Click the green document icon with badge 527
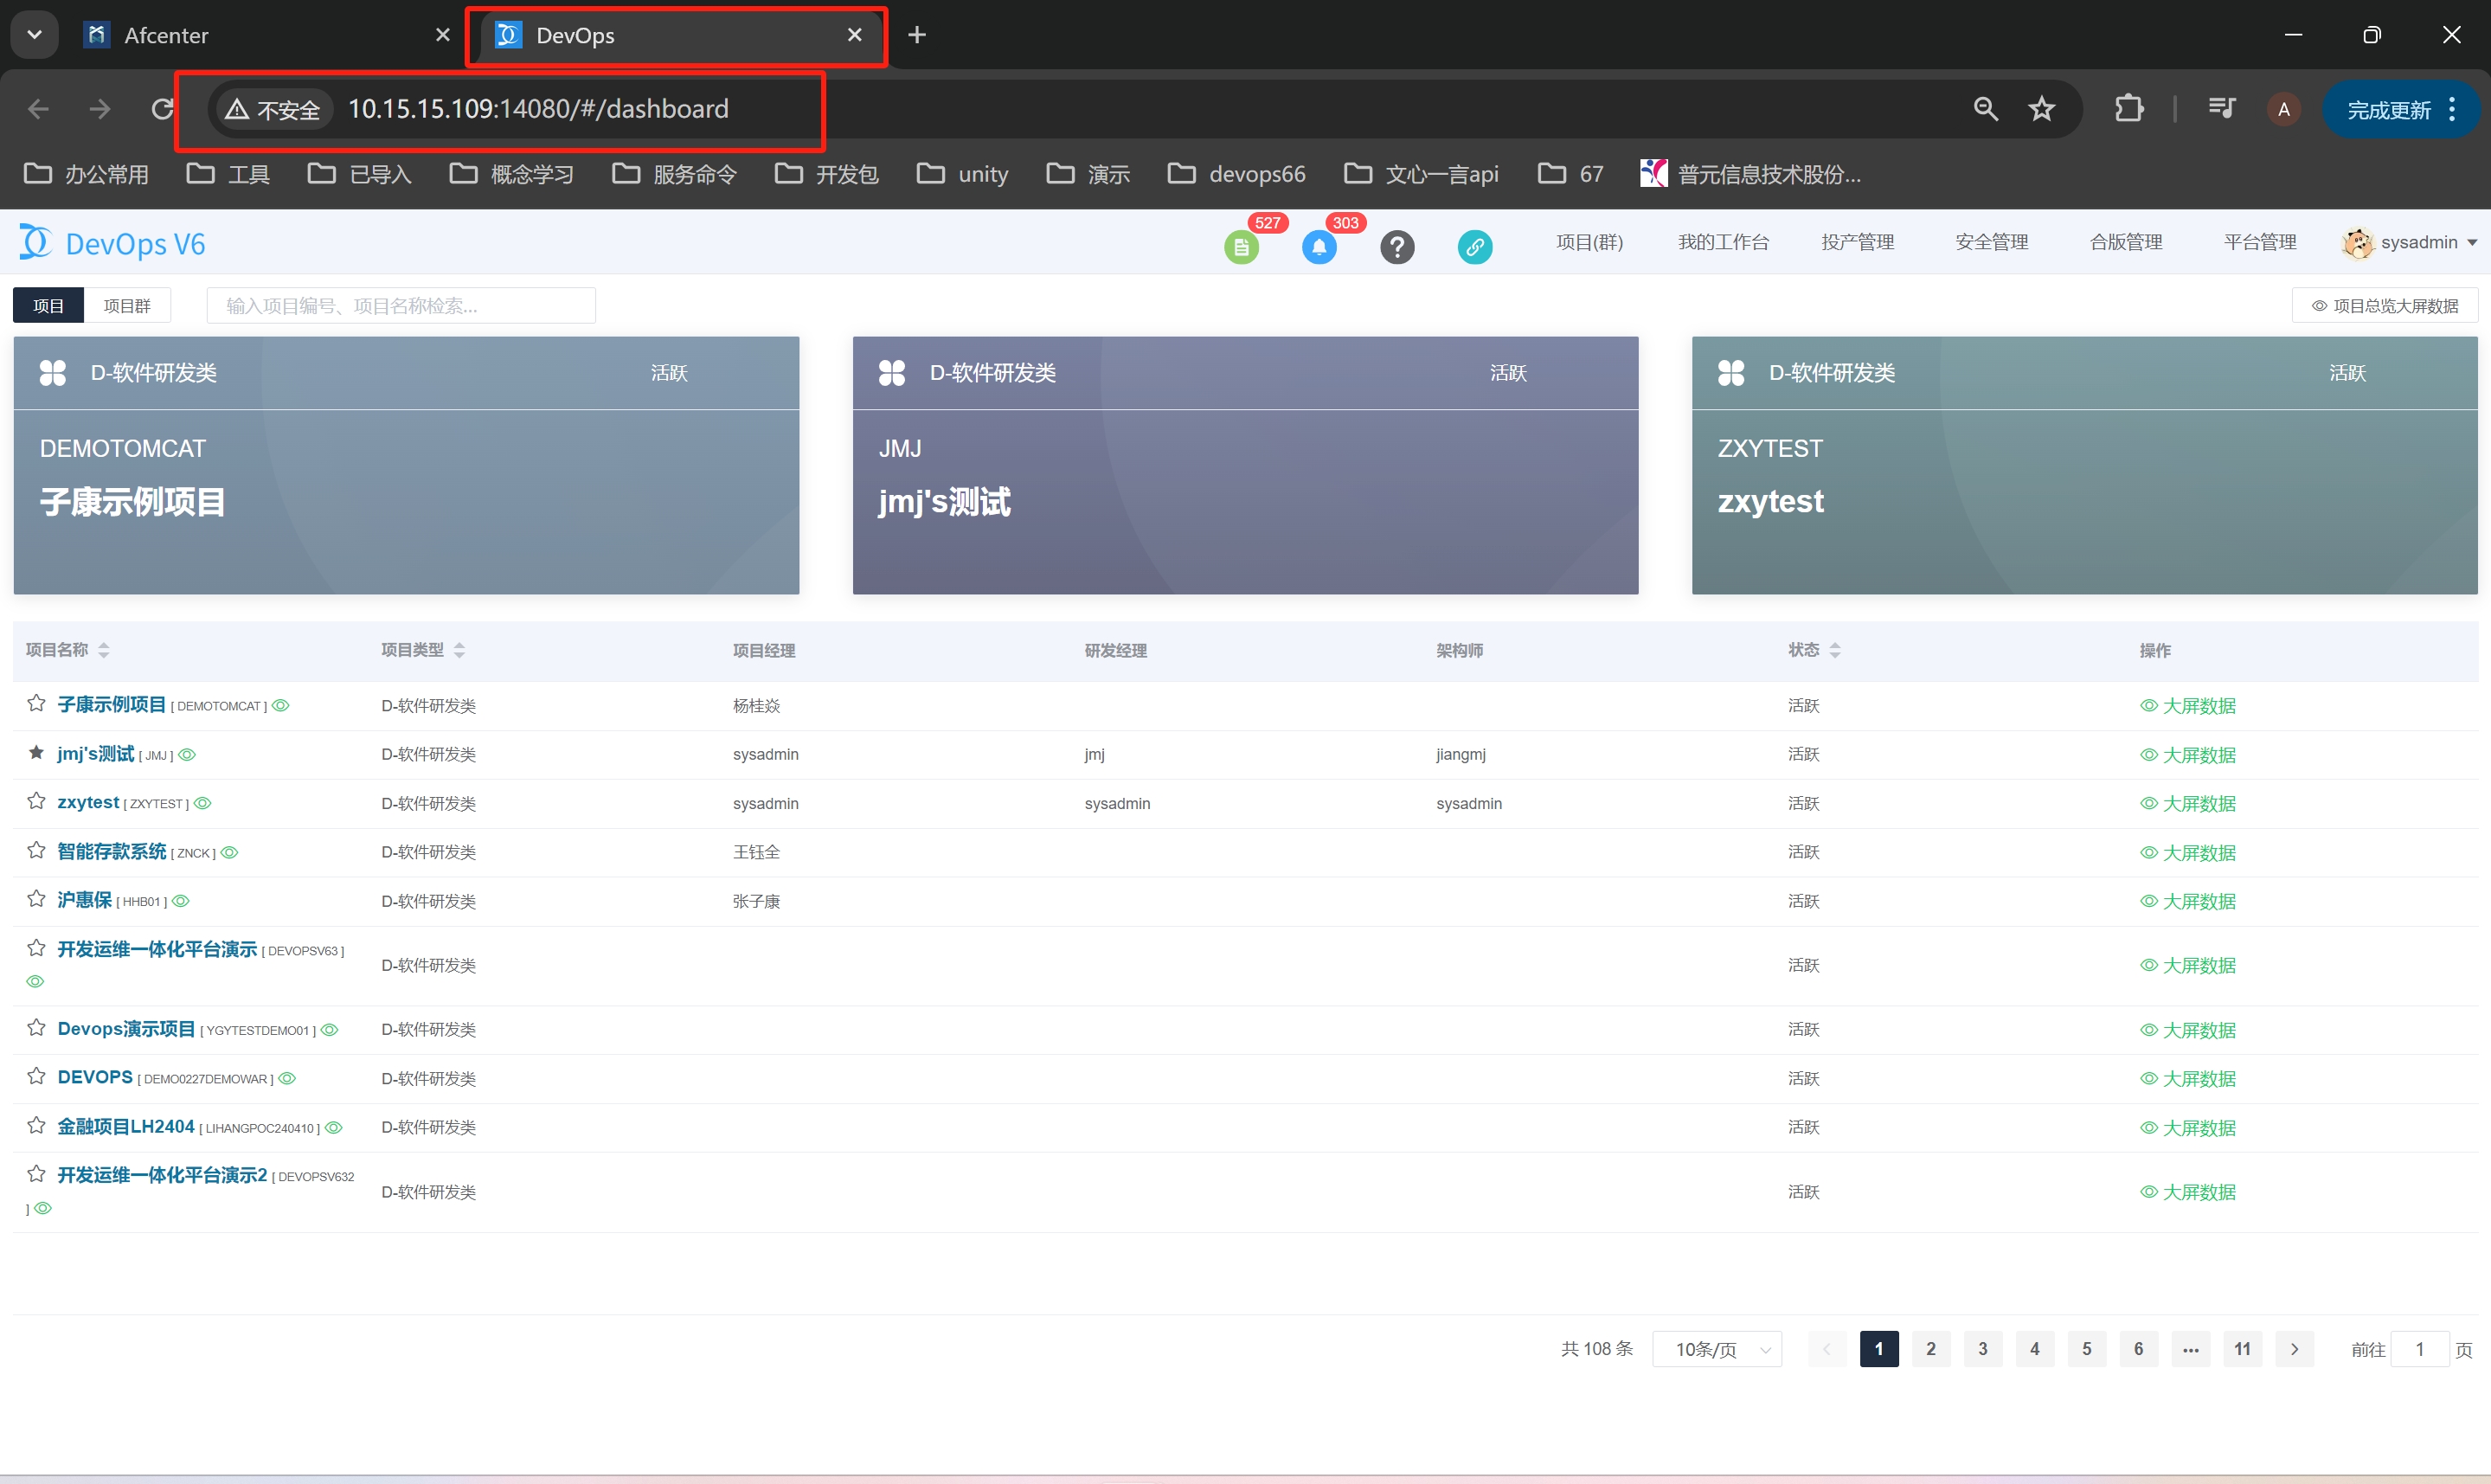 [1241, 246]
